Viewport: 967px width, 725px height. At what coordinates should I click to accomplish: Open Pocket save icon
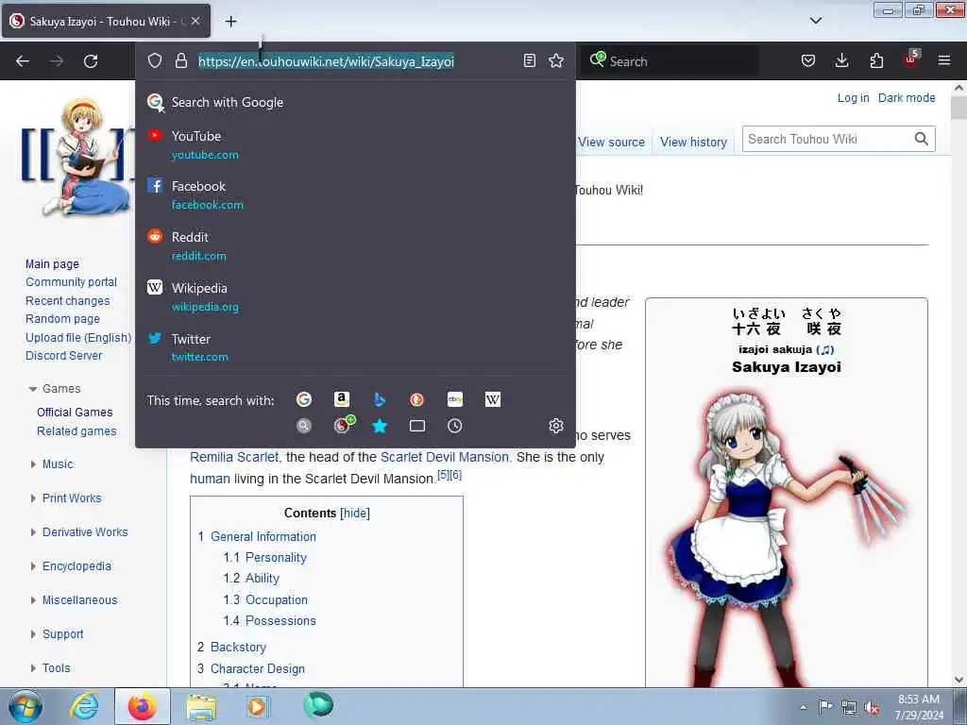(808, 60)
